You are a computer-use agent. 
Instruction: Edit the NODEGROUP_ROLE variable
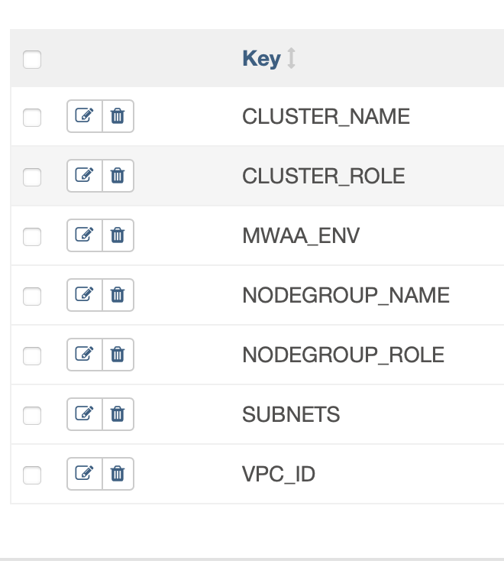point(85,355)
